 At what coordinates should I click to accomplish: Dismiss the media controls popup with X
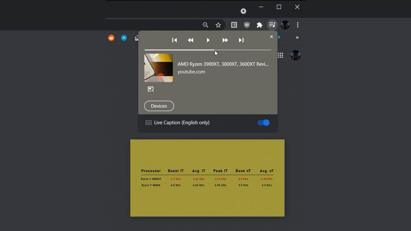point(271,36)
